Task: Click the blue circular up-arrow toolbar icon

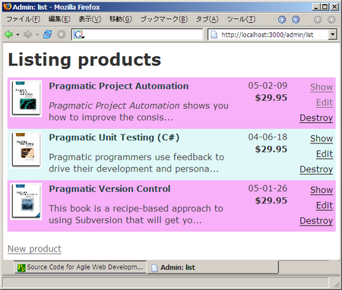Action: pyautogui.click(x=282, y=20)
